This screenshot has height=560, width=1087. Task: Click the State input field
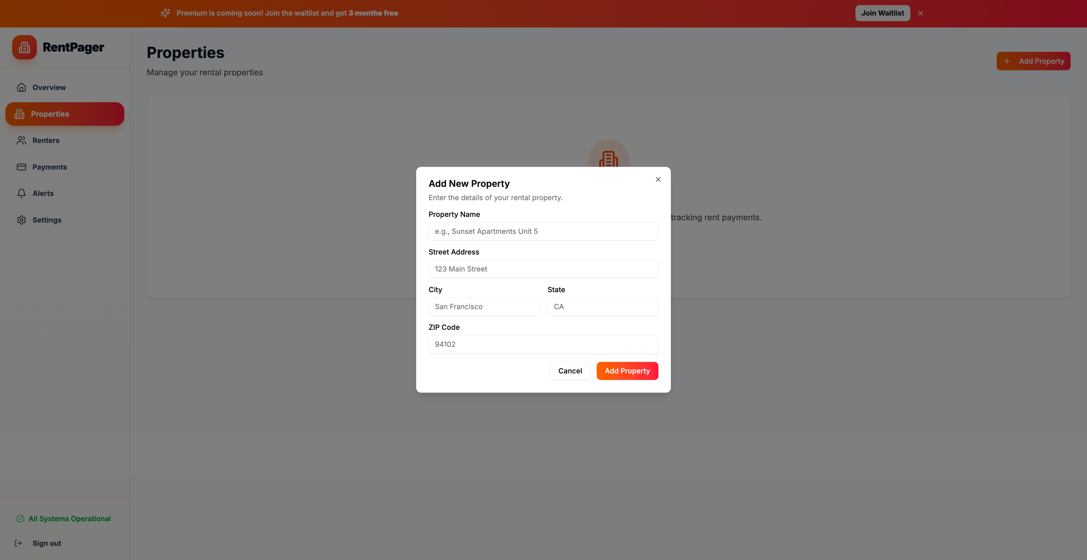603,307
